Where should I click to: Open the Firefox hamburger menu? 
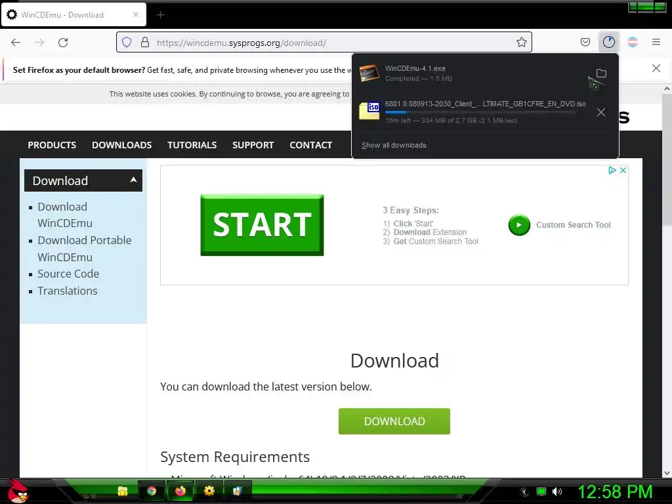[656, 42]
